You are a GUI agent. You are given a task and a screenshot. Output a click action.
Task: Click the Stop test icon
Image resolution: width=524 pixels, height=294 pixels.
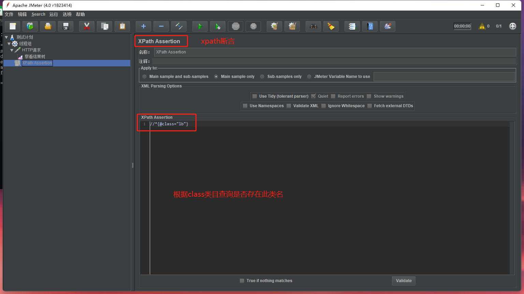click(x=236, y=26)
